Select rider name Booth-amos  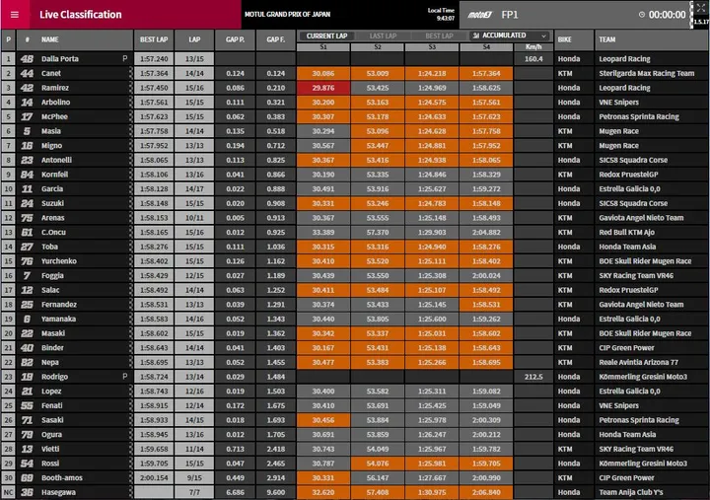(62, 477)
